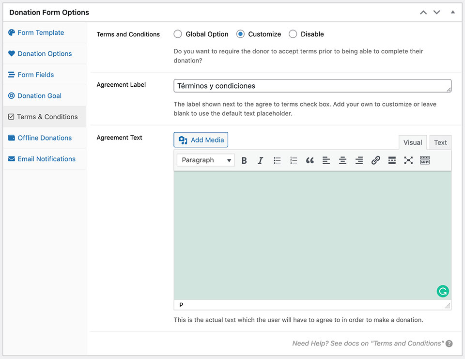Viewport: 465px width, 359px height.
Task: Insert Read More tag
Action: point(392,160)
